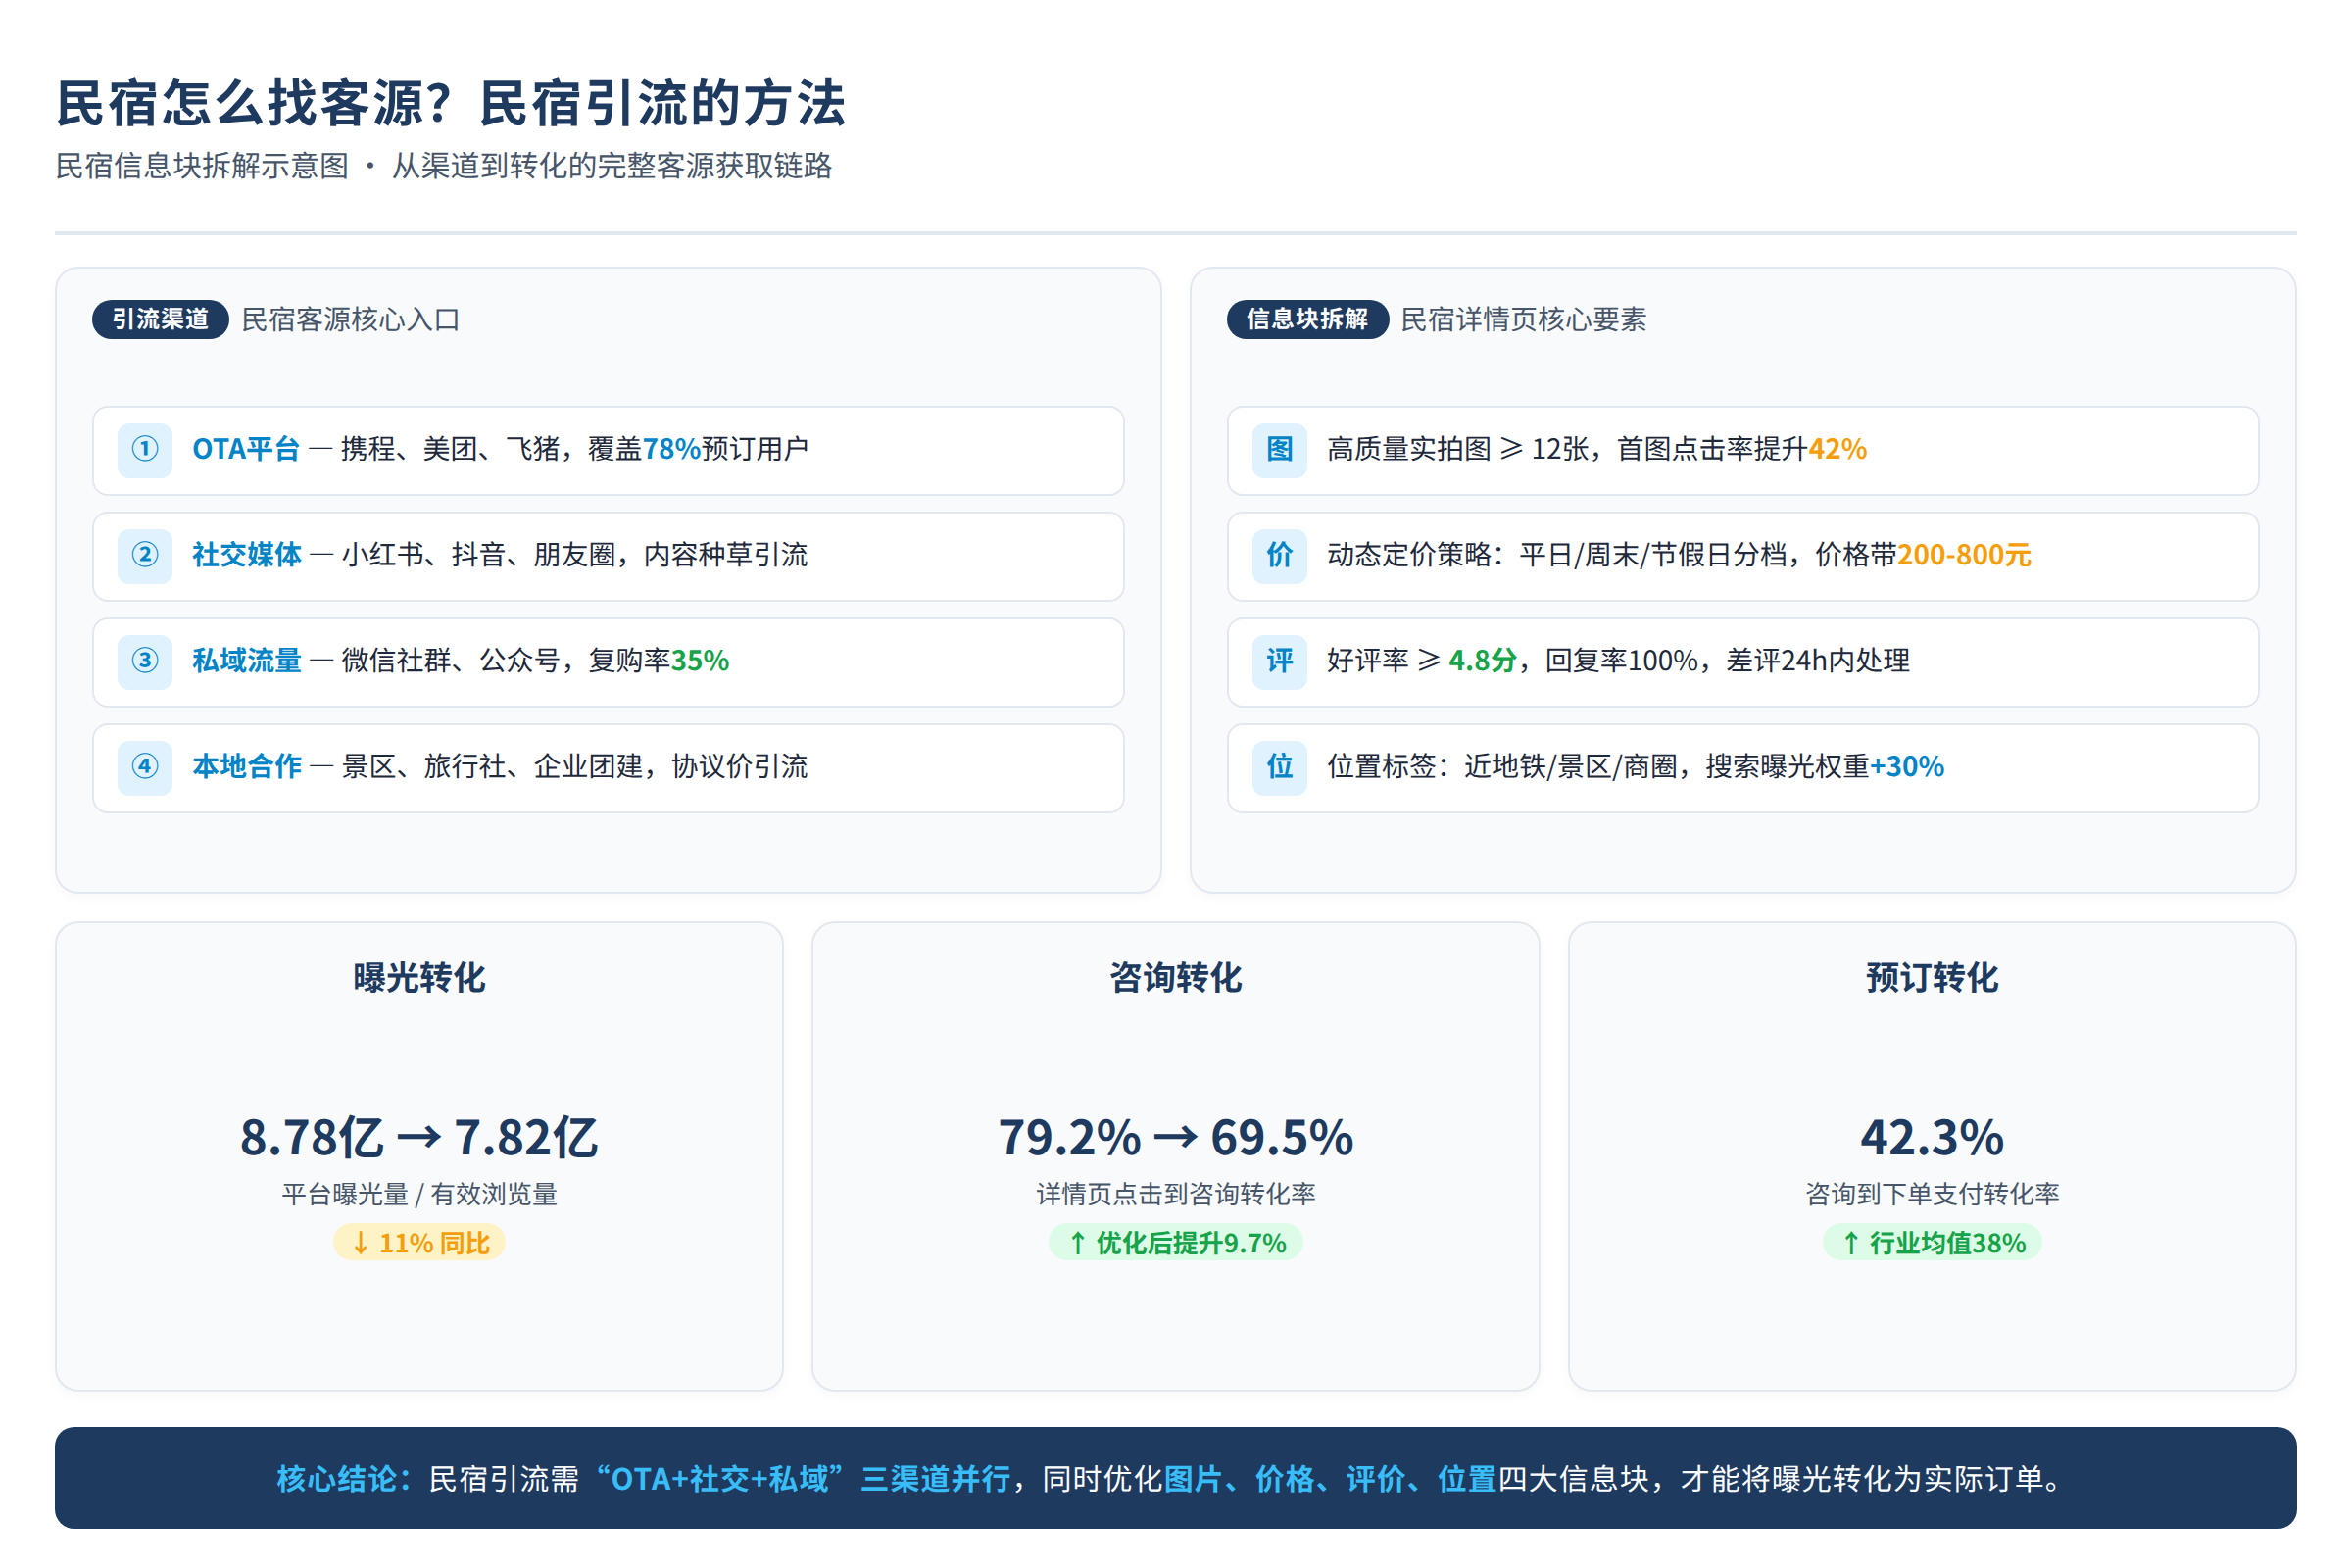
Task: Click the value 8.78亿 → 7.82亿
Action: [419, 1138]
